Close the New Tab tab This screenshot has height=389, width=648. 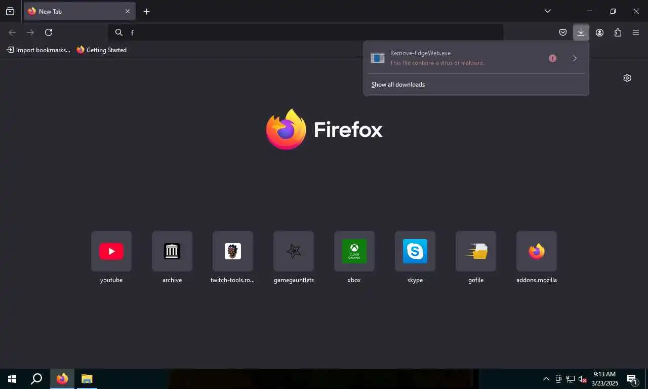point(128,11)
